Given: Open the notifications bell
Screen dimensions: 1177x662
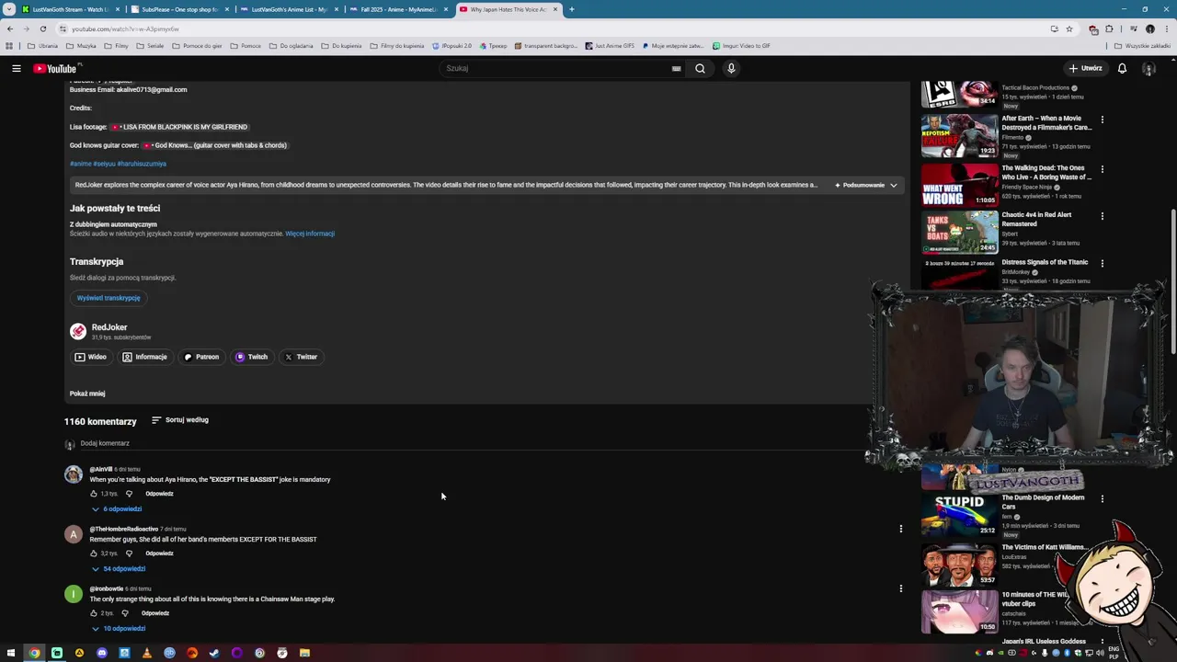Looking at the screenshot, I should coord(1122,68).
